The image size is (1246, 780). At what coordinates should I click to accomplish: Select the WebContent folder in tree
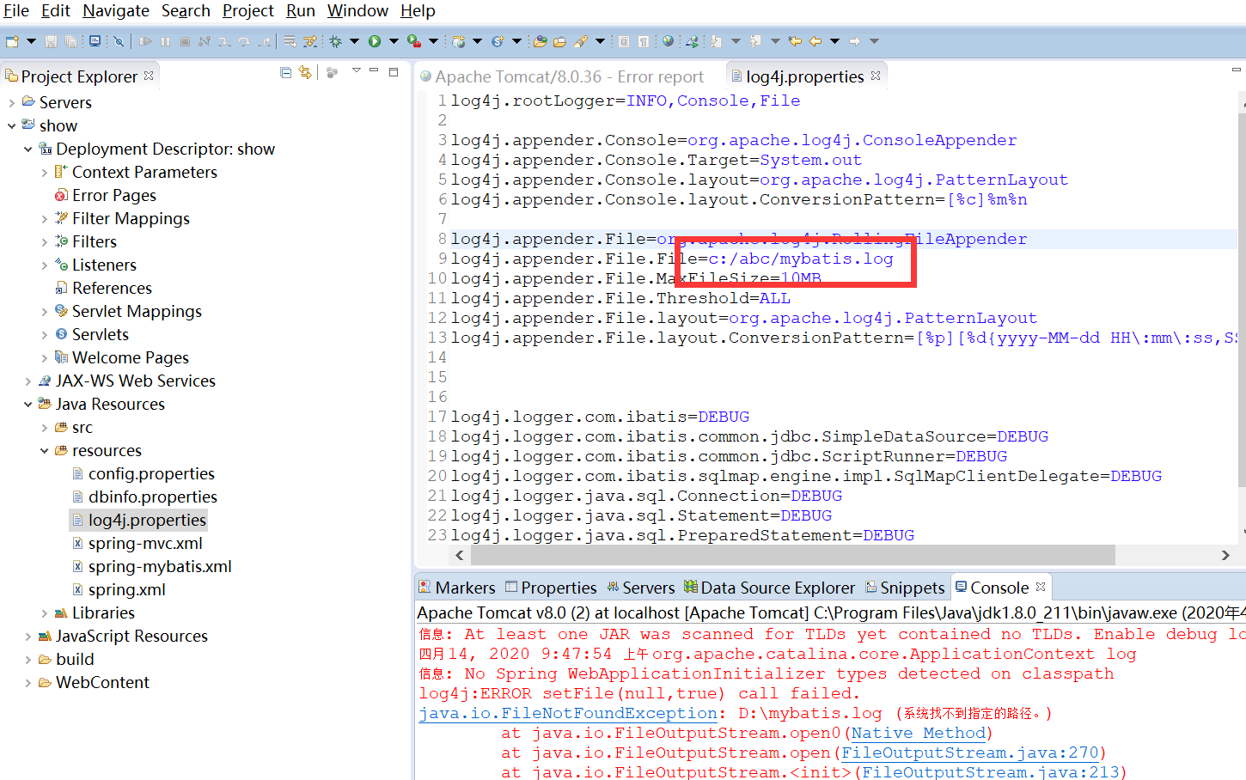point(102,682)
